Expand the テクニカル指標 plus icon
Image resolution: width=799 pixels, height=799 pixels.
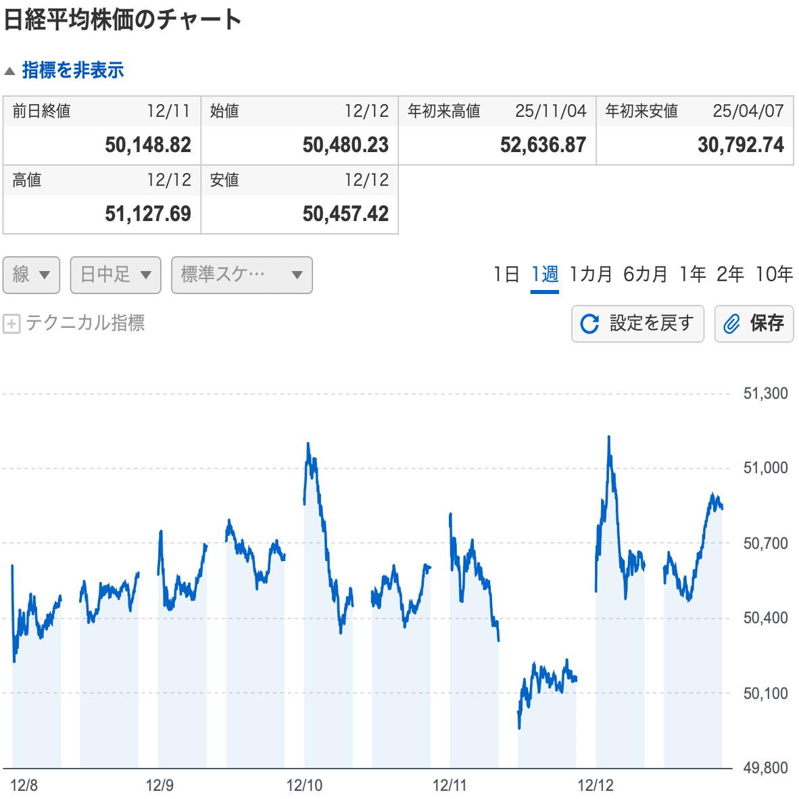tap(11, 324)
